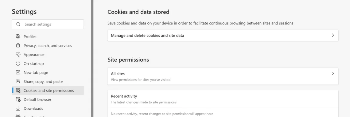Click the Downloads arrow icon
The height and width of the screenshot is (117, 350).
pyautogui.click(x=18, y=108)
